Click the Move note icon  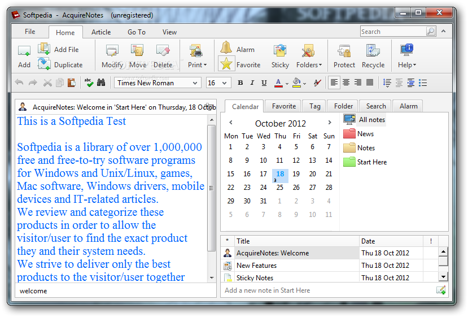[x=137, y=50]
